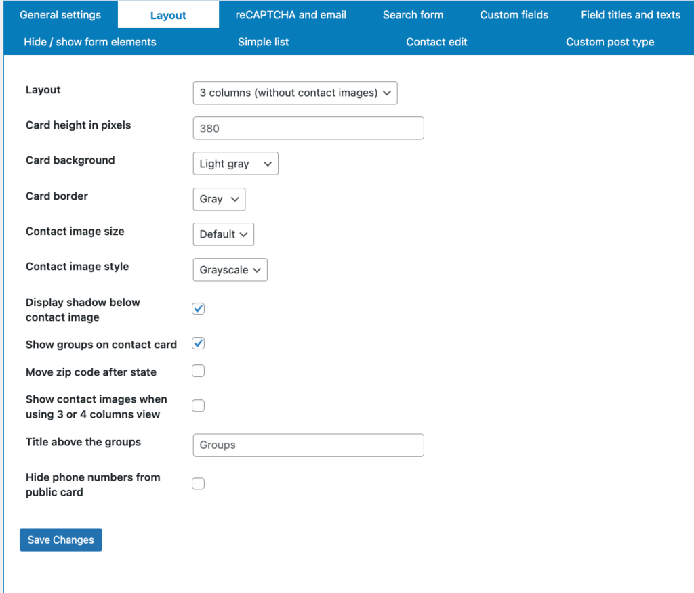Click the Save Changes button
The image size is (694, 593).
point(60,540)
